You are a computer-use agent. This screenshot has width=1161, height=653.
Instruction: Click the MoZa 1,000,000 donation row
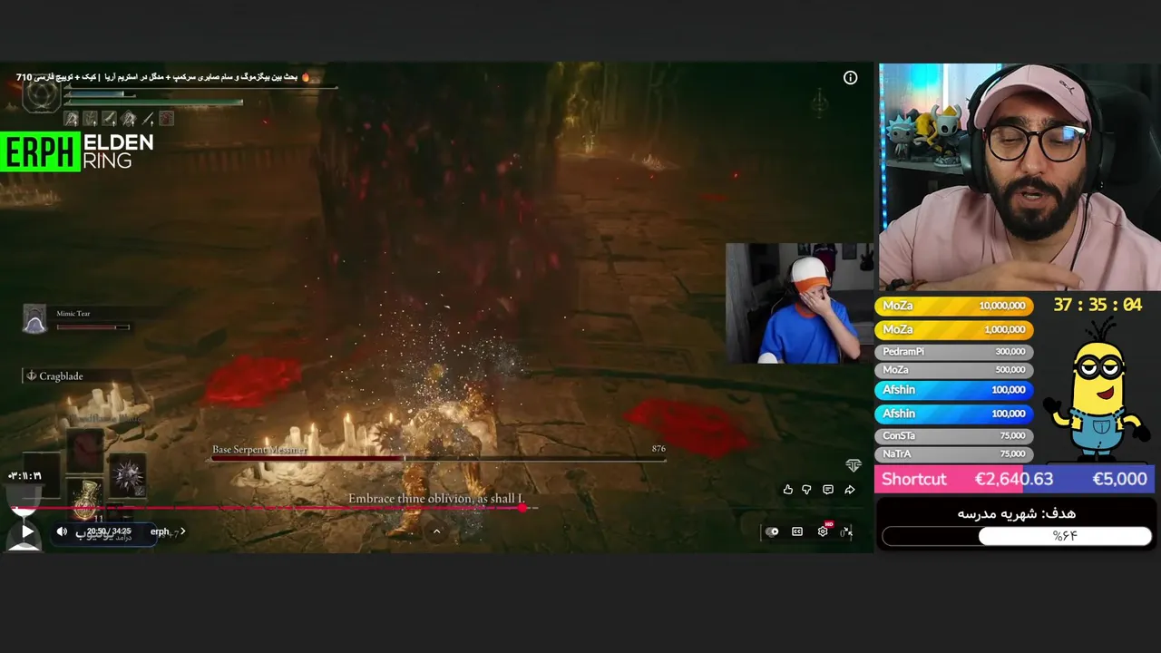[x=953, y=329]
